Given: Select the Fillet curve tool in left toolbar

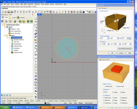Looking at the screenshot, I should 36,28.
